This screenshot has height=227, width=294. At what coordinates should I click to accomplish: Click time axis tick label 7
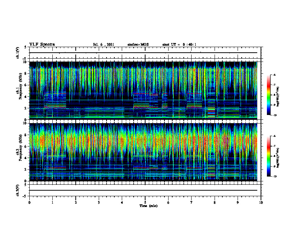[x=192, y=203]
